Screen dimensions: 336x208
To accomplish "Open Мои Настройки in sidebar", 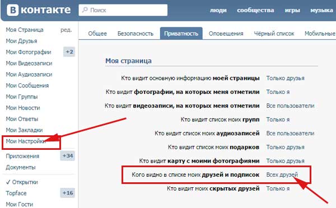I will (25, 141).
